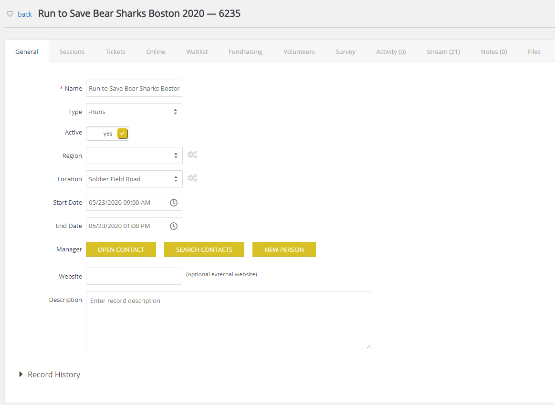The height and width of the screenshot is (405, 555).
Task: Select the General tab
Action: click(x=27, y=52)
